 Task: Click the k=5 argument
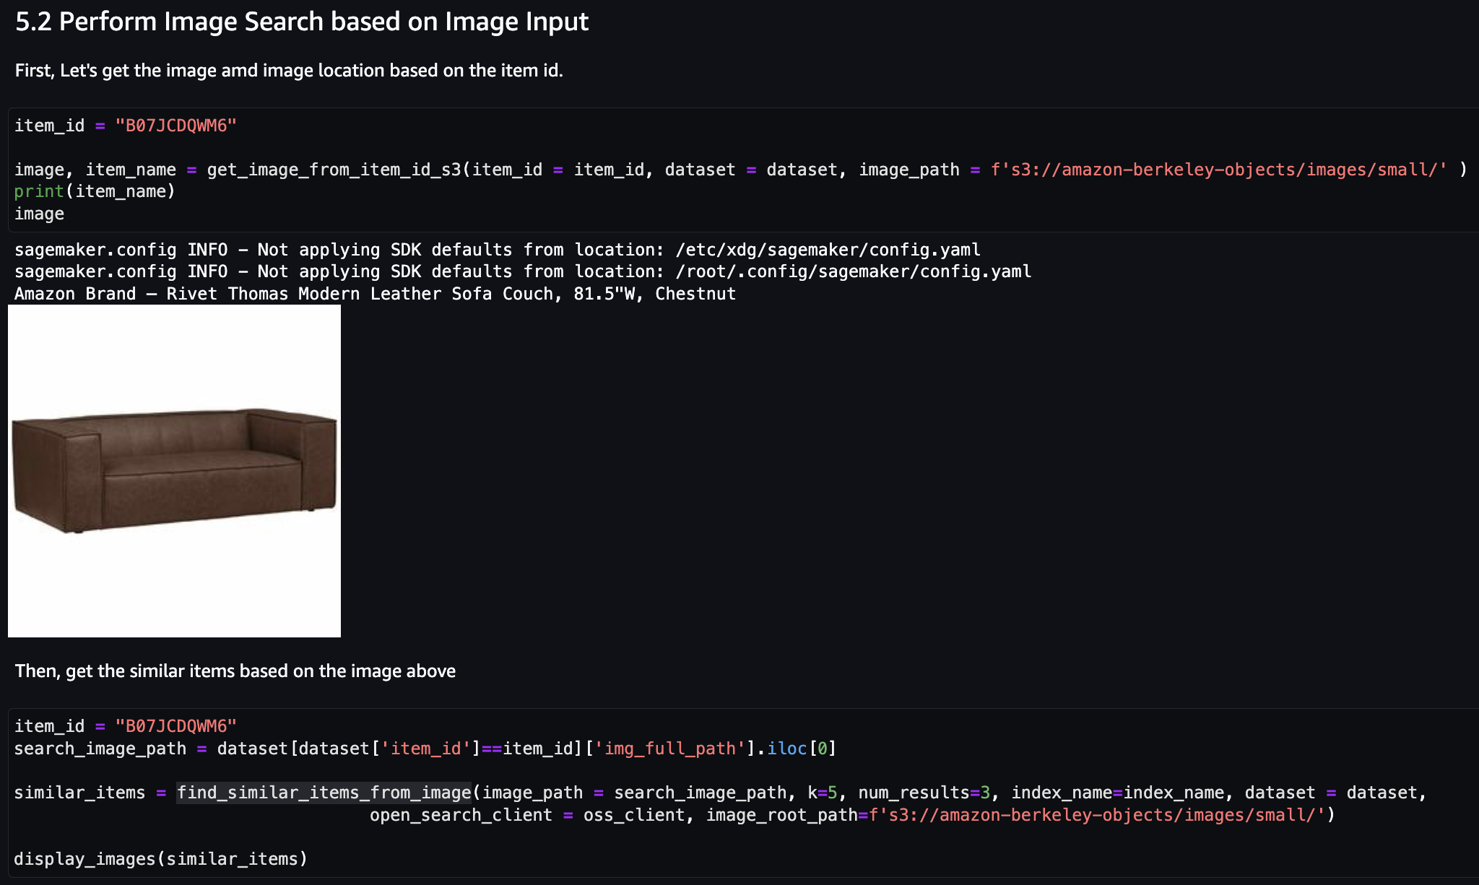click(822, 793)
